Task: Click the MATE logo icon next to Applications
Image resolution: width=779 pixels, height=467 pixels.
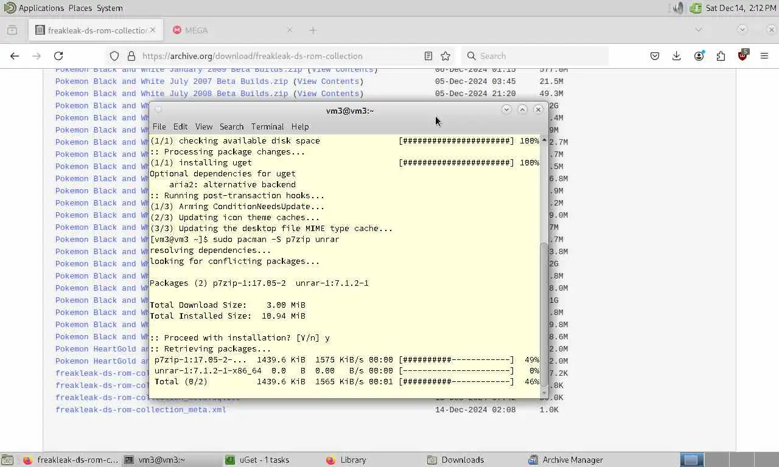Action: click(10, 8)
